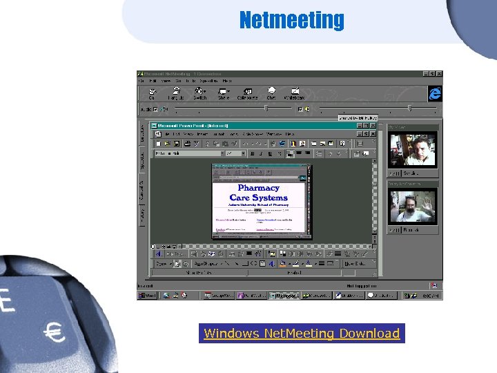Click the New icon in PowerPoint toolbar
The width and height of the screenshot is (497, 373).
pos(158,144)
